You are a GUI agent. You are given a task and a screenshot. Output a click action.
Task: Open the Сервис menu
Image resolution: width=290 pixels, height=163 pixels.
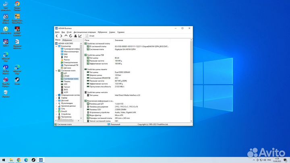pyautogui.click(x=112, y=32)
